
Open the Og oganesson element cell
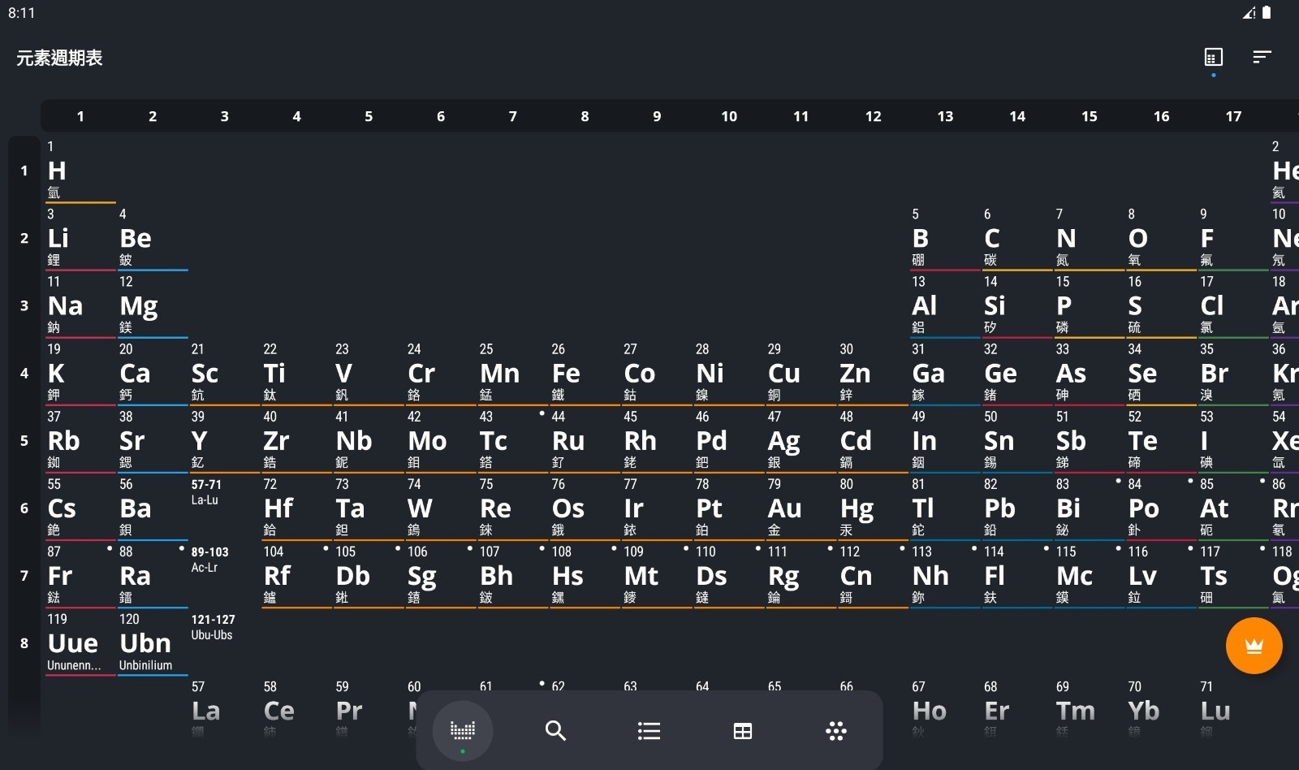pyautogui.click(x=1284, y=575)
